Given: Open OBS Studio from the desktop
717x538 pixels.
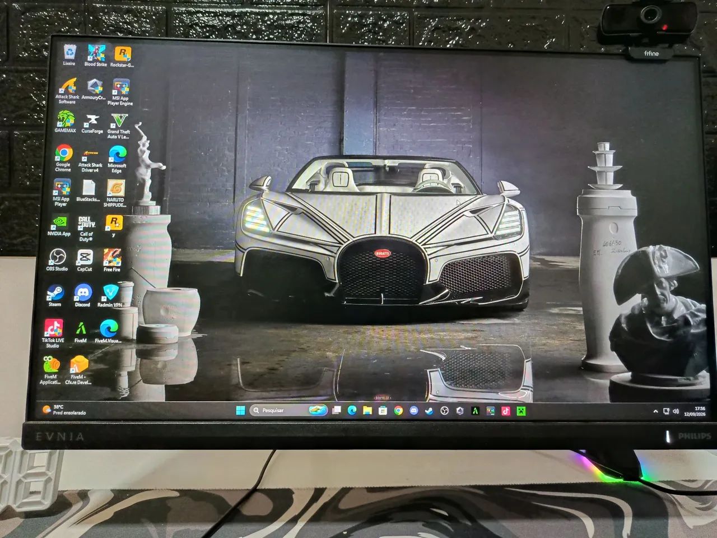Looking at the screenshot, I should tap(57, 261).
